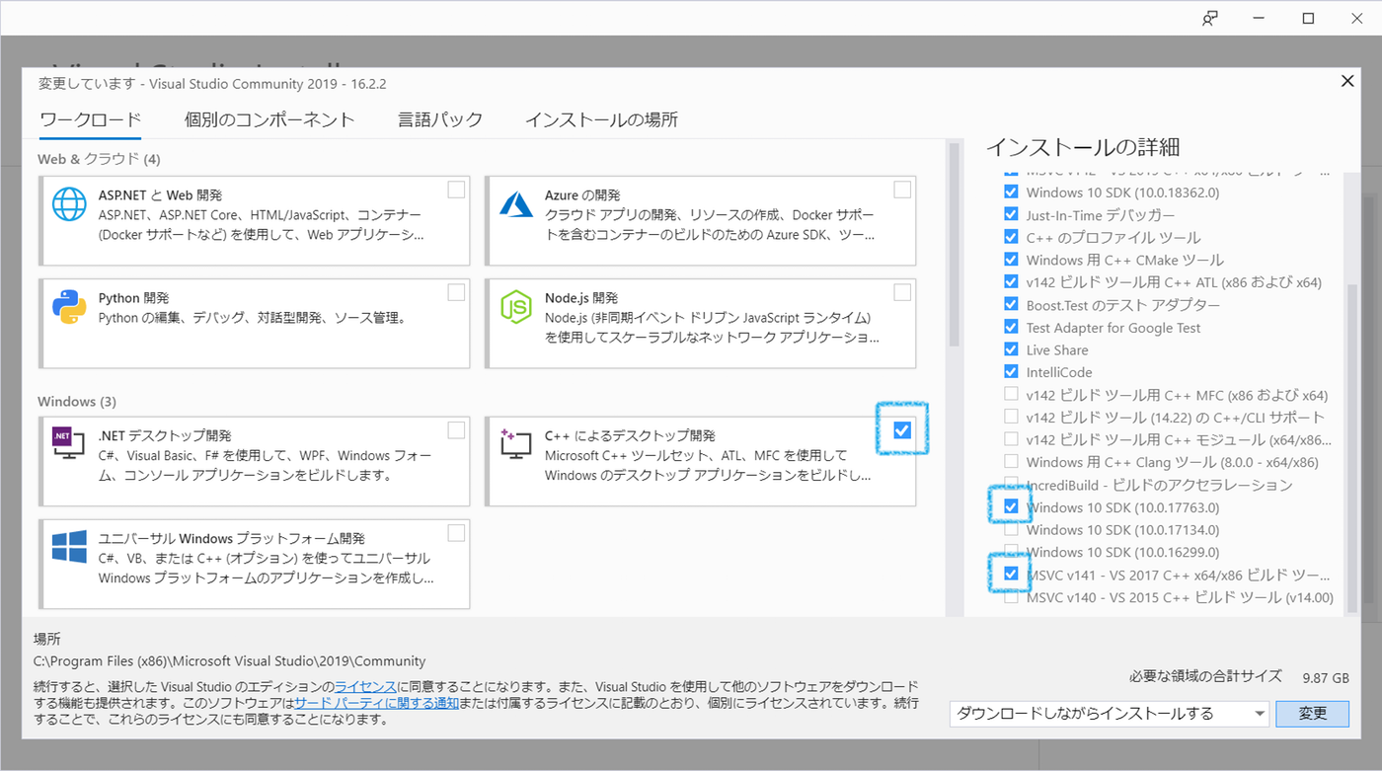Enable the ASP.NET と Web 開発 workload checkbox
This screenshot has height=771, width=1382.
pyautogui.click(x=456, y=190)
